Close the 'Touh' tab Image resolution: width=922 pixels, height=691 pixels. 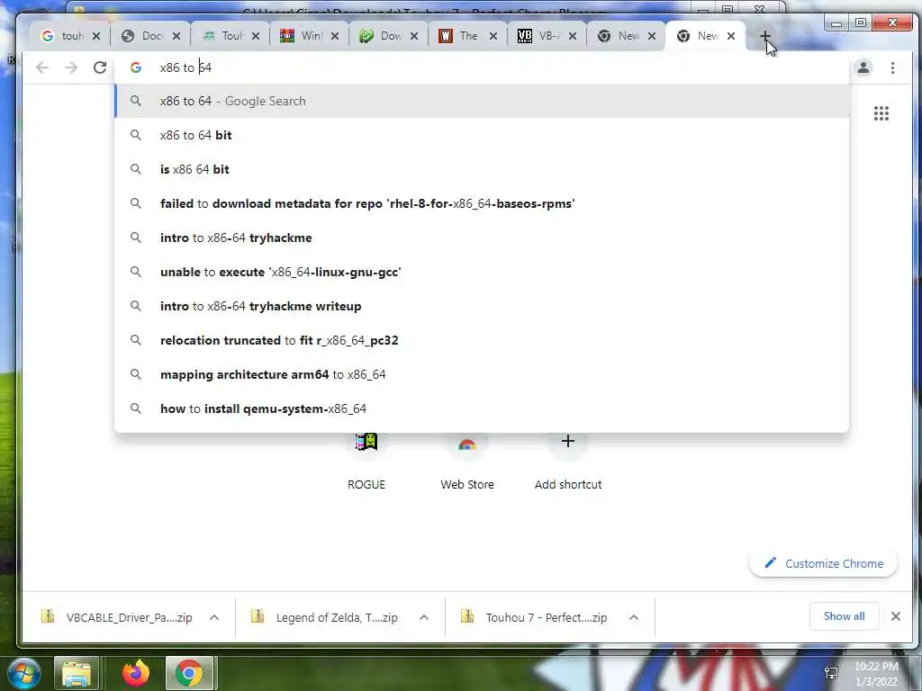tap(255, 36)
